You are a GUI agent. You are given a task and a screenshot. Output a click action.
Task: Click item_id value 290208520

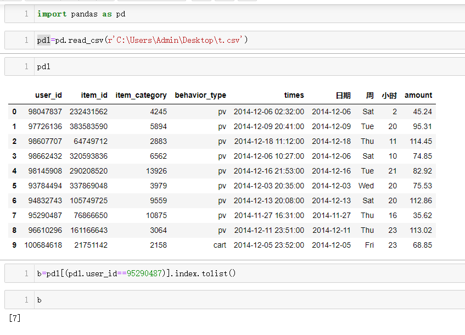(89, 171)
